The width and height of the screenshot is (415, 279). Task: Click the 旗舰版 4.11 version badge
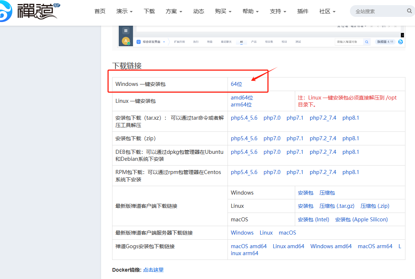tap(385, 42)
